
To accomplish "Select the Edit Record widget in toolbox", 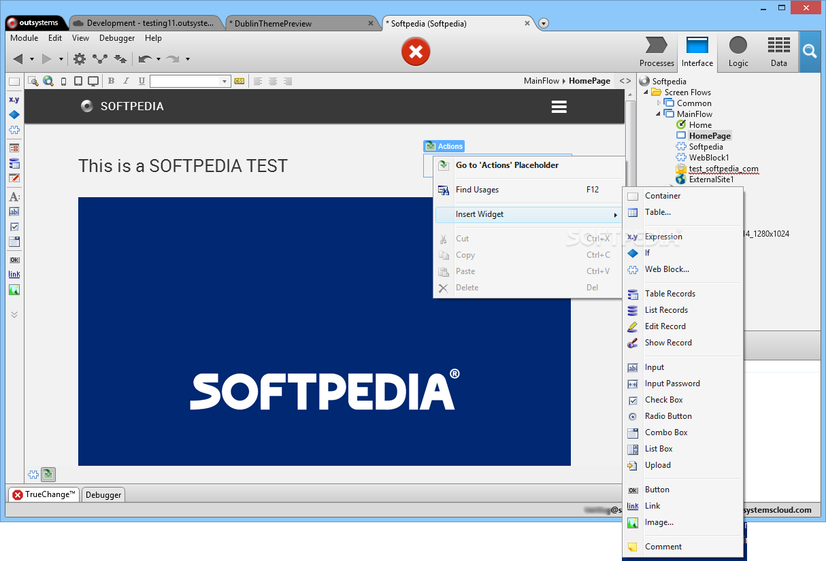I will tap(14, 178).
